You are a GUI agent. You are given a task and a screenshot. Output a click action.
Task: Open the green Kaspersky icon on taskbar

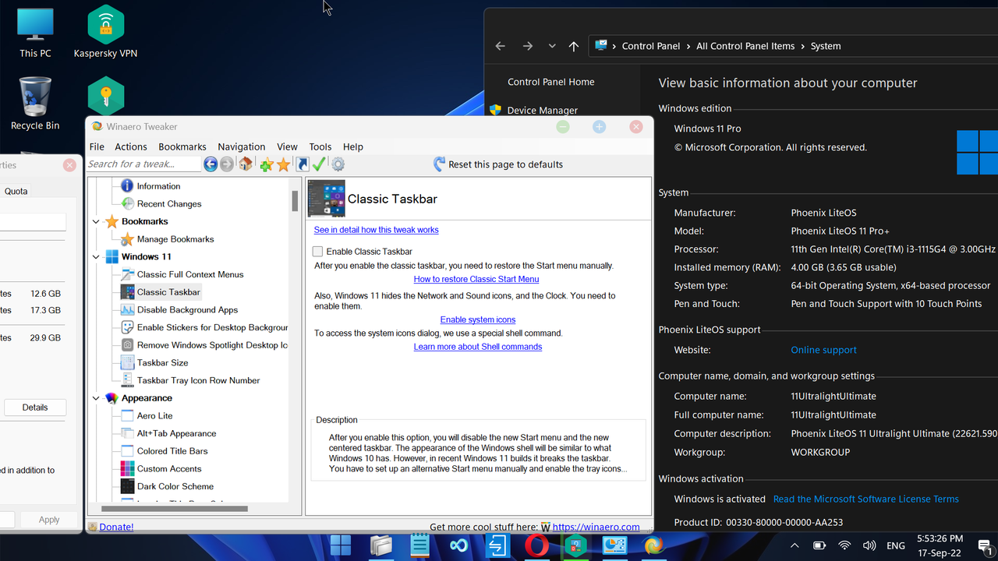tap(575, 545)
